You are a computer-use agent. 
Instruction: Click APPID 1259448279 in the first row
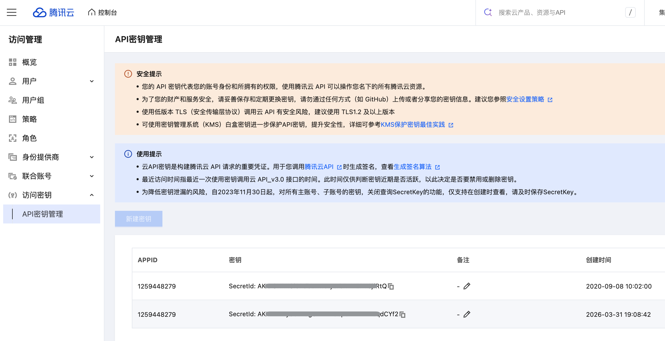point(157,286)
